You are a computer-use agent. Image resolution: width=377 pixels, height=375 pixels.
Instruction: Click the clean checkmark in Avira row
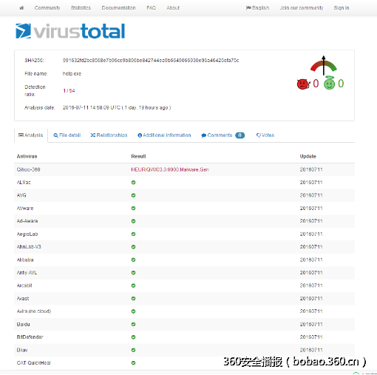point(133,311)
